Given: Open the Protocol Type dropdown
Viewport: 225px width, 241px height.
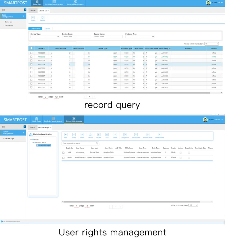Looking at the screenshot, I should (139, 37).
